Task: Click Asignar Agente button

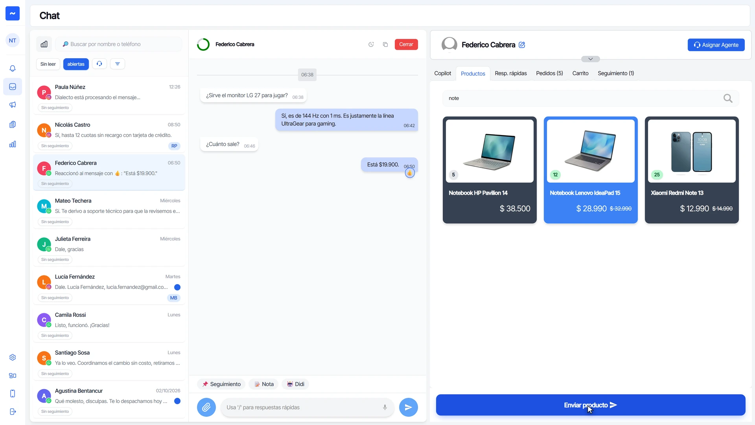Action: [716, 45]
